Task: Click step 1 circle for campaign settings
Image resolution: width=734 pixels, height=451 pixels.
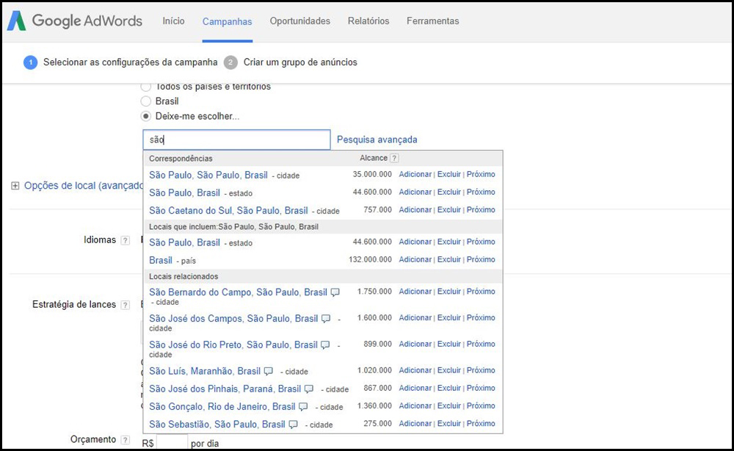Action: tap(30, 62)
